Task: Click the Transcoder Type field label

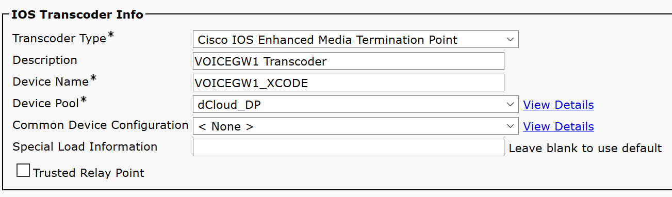Action: [x=59, y=39]
